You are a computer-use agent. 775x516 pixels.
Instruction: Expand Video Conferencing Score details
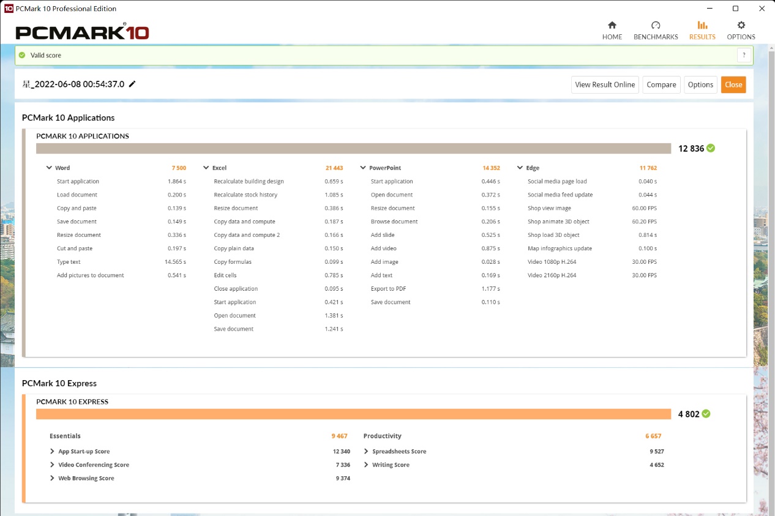[53, 465]
